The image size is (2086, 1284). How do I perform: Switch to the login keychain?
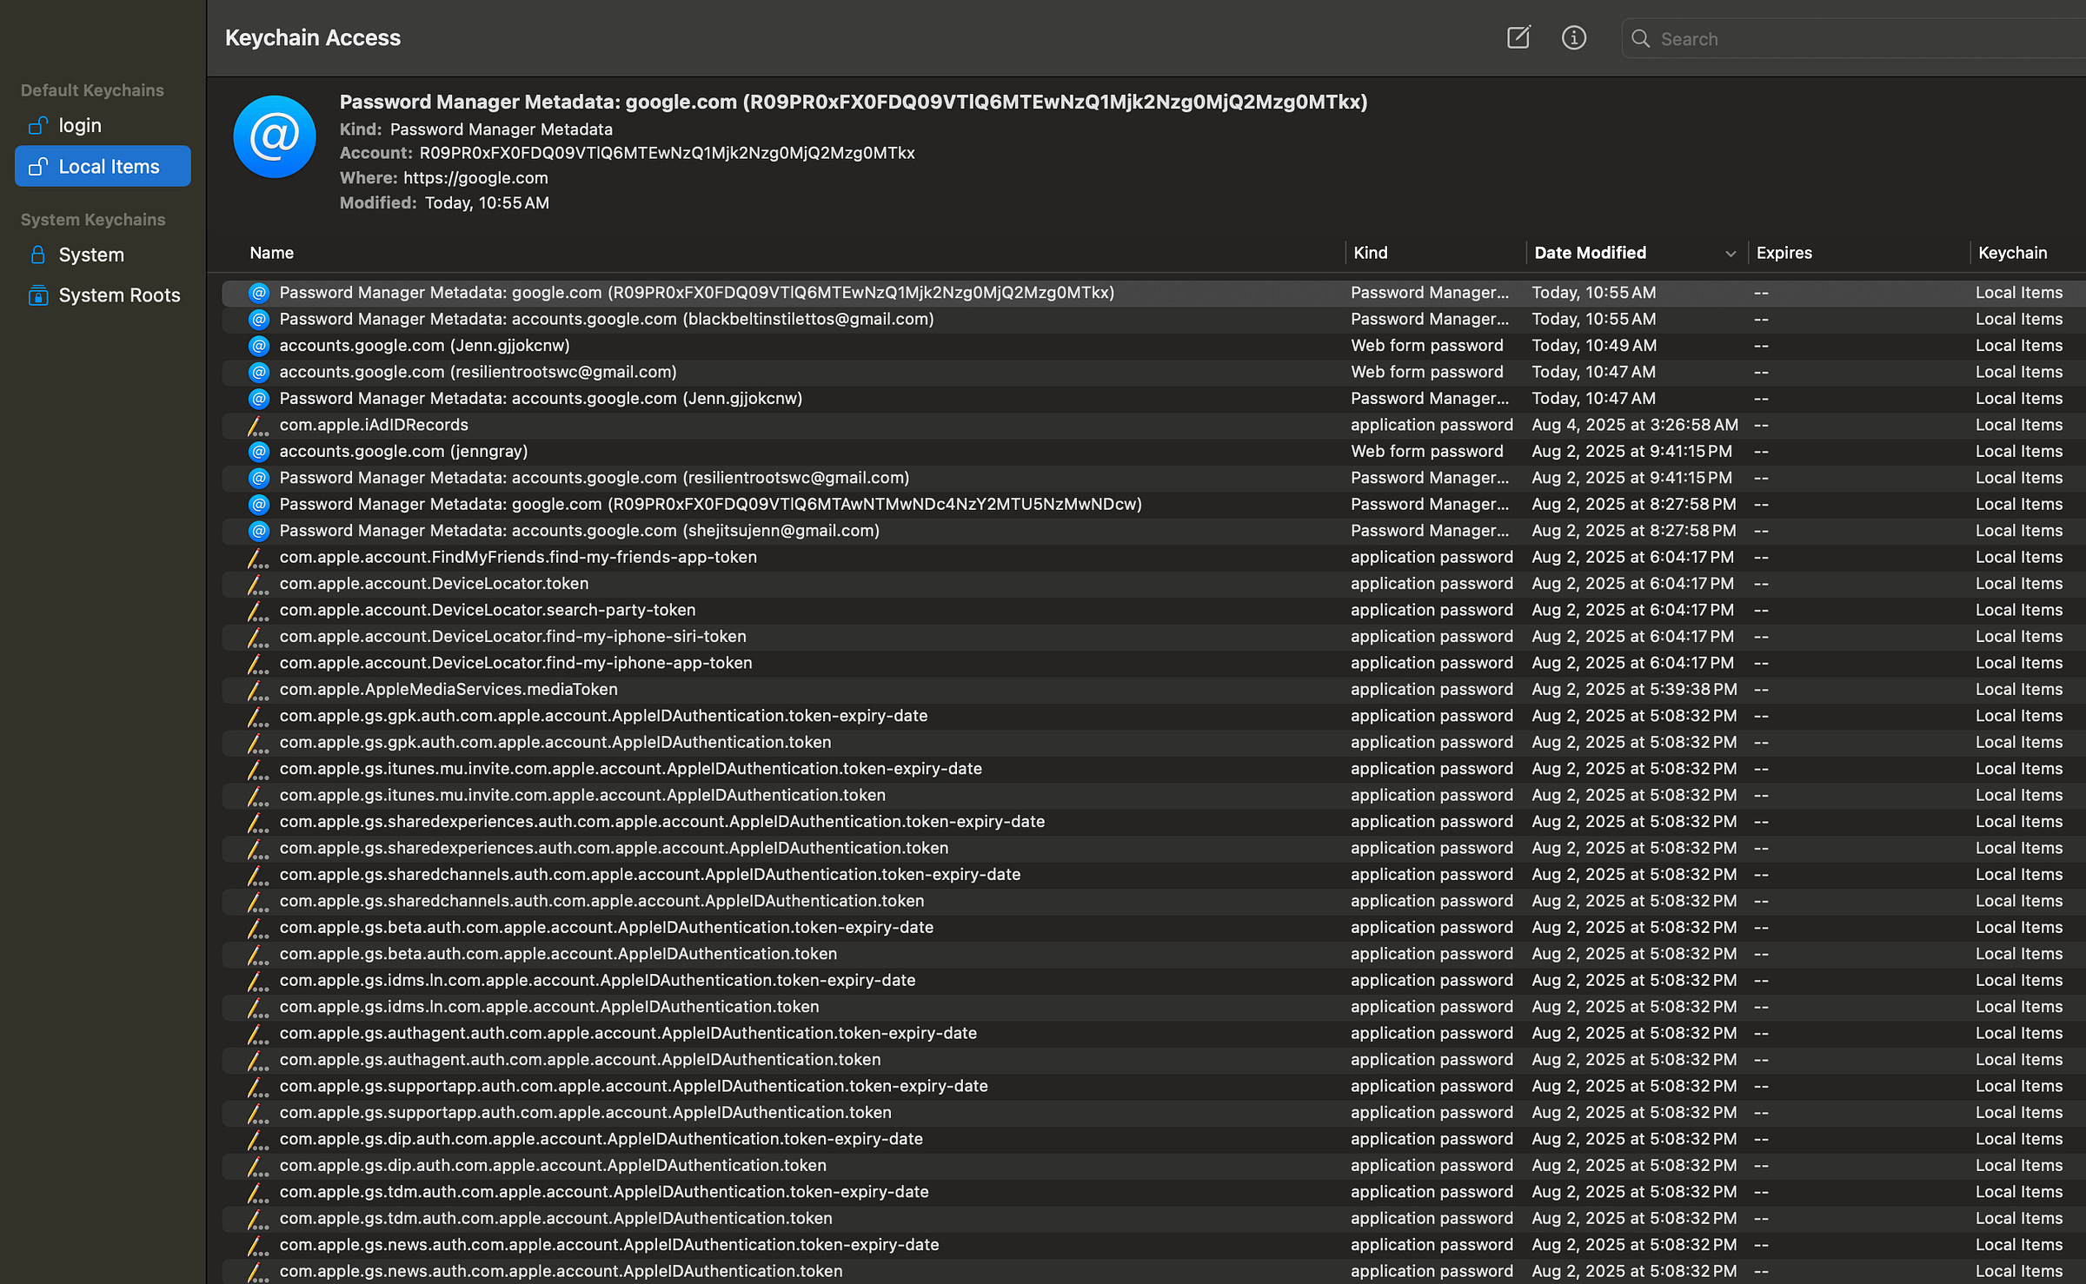(80, 126)
